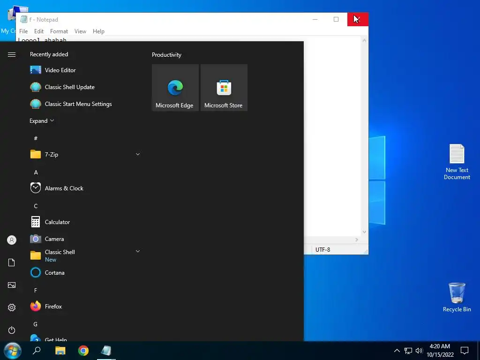Image resolution: width=480 pixels, height=360 pixels.
Task: Open Settings gear in Start sidebar
Action: pos(12,307)
